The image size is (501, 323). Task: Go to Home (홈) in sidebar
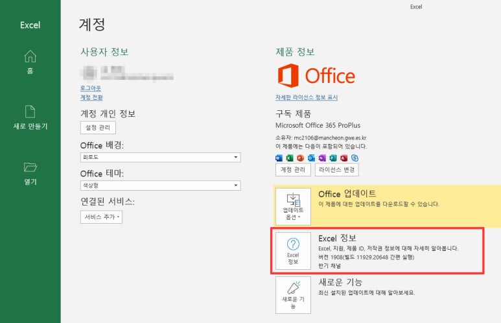30,62
